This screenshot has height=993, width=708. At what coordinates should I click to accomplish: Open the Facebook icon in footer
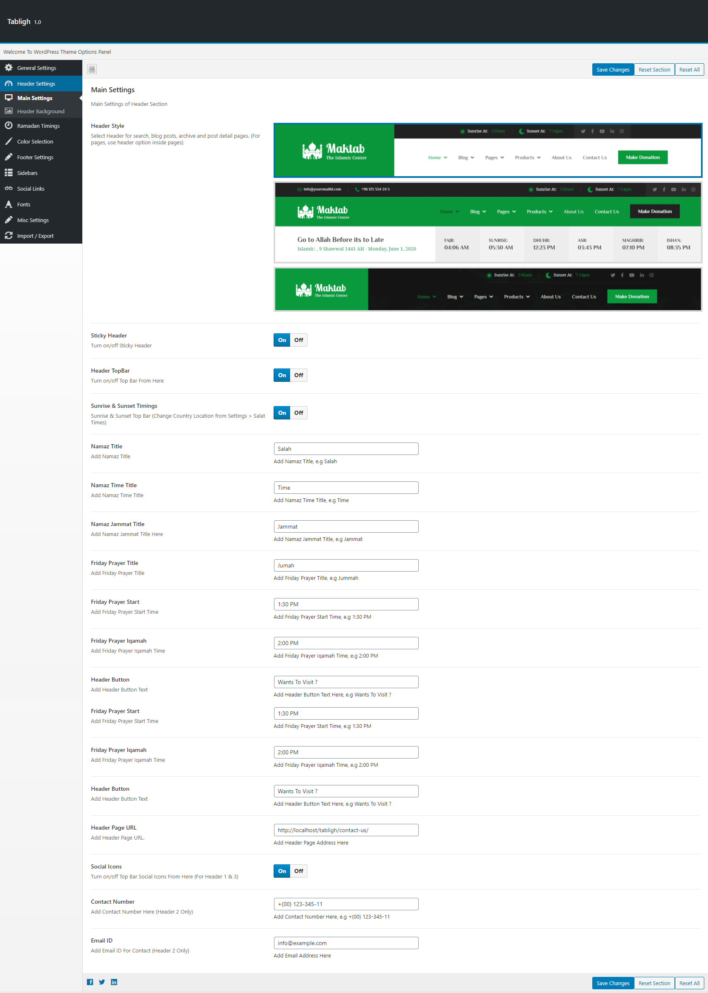click(90, 982)
